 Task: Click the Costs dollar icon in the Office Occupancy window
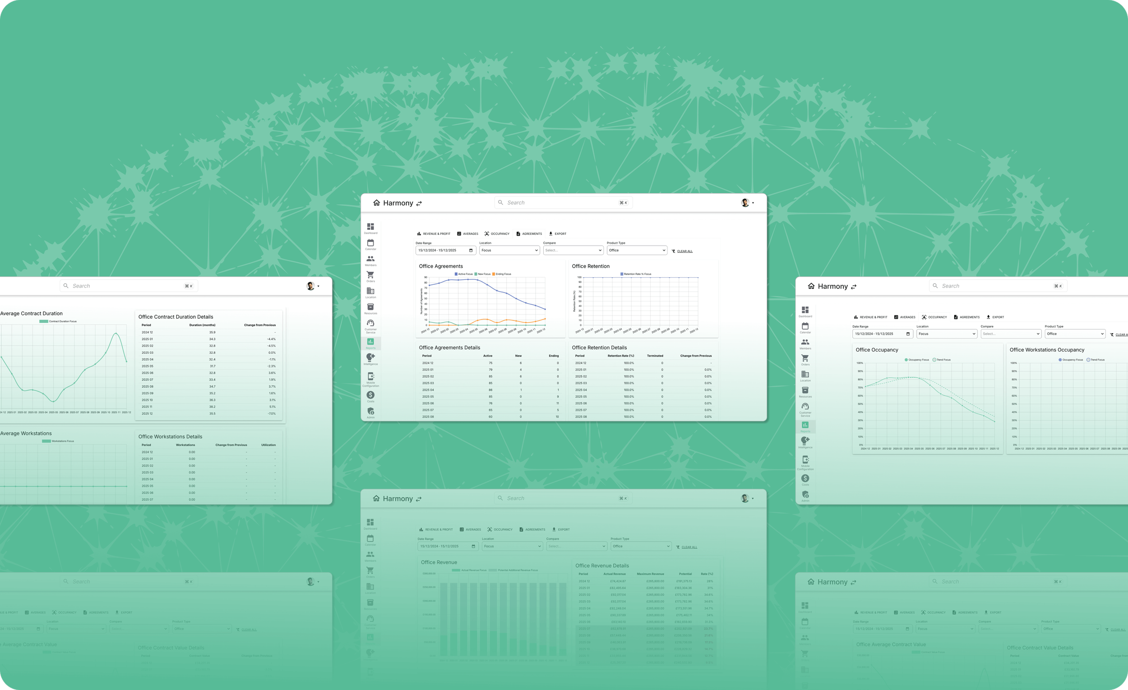[x=805, y=479]
